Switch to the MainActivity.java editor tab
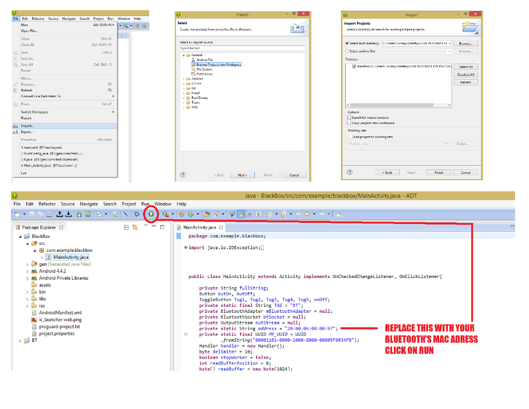Viewport: 529px width, 409px height. [200, 227]
